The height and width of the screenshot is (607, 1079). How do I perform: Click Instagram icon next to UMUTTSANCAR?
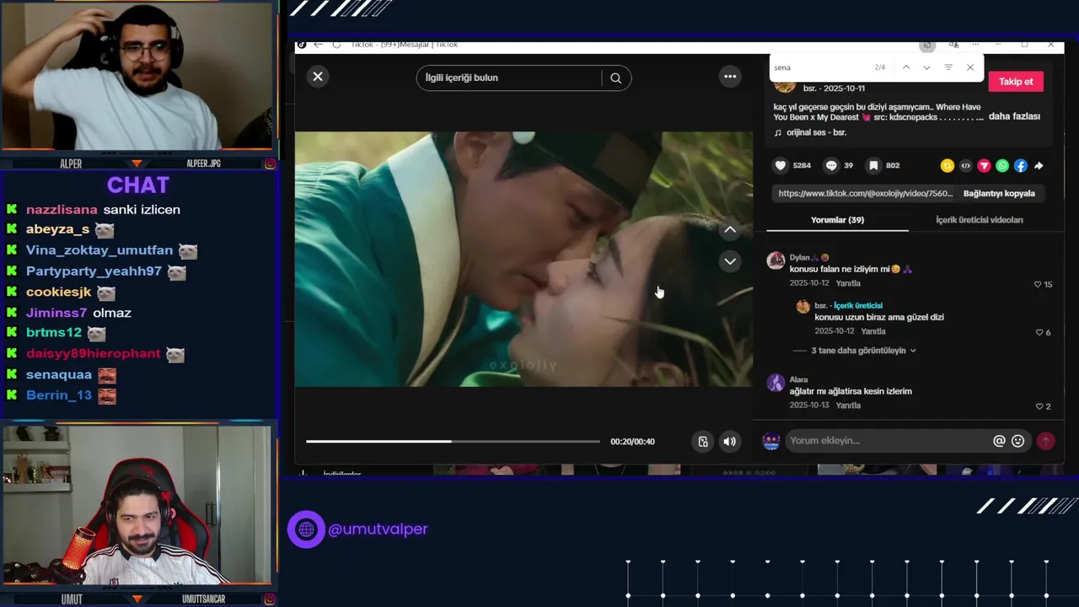[270, 599]
